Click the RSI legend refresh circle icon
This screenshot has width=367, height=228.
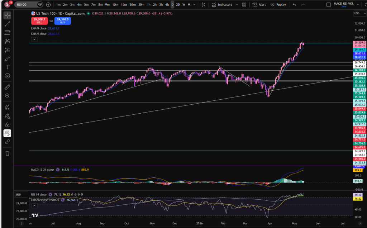[50, 194]
